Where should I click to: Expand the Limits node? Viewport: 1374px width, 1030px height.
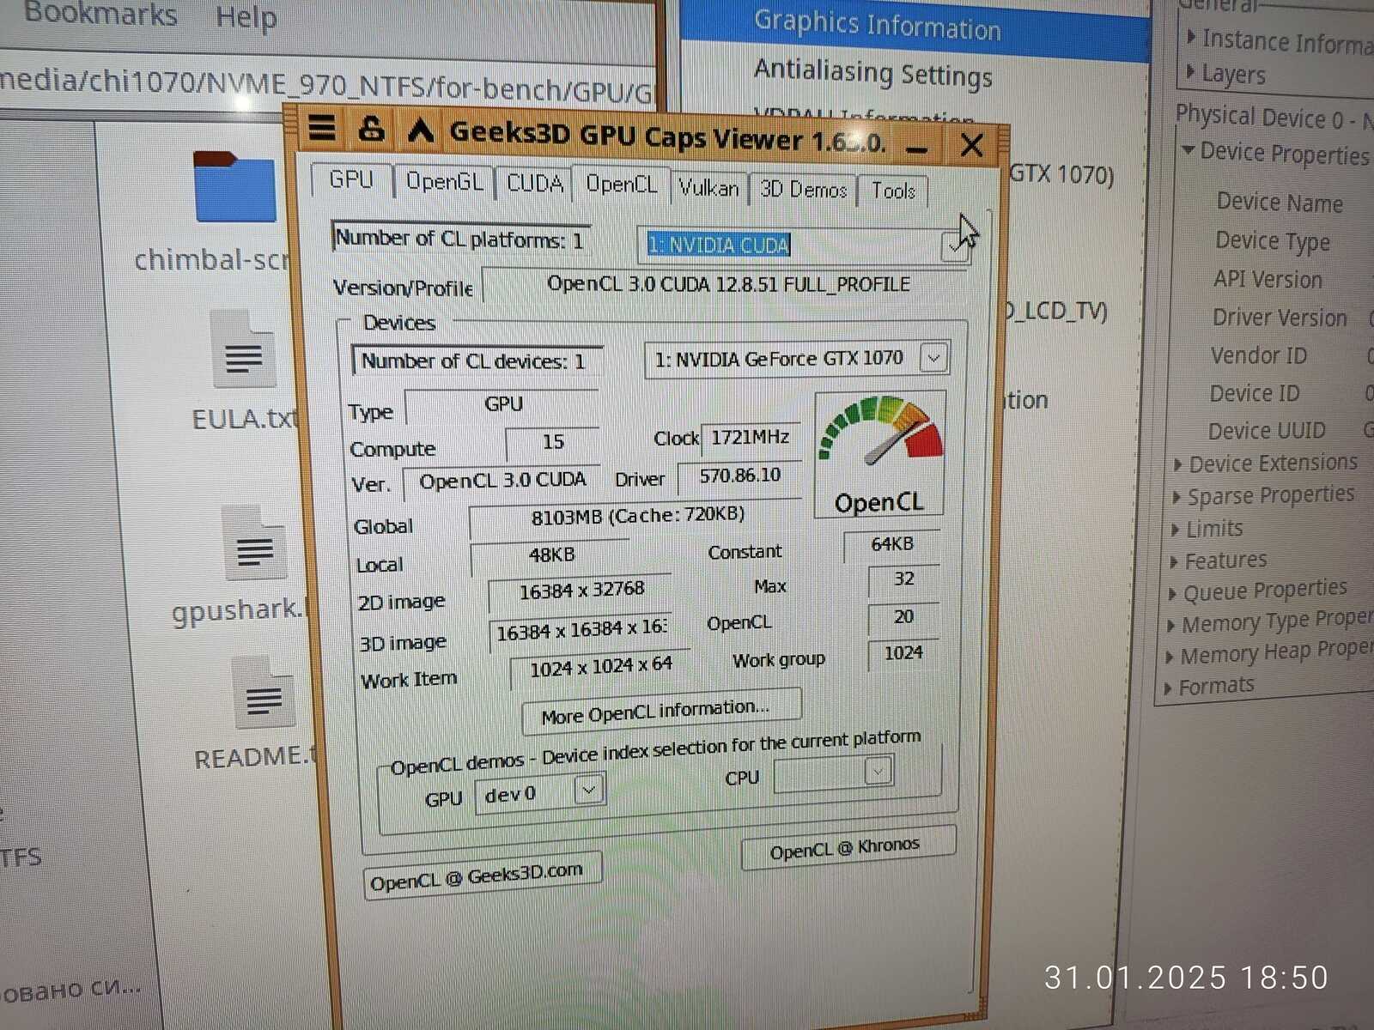click(1175, 530)
